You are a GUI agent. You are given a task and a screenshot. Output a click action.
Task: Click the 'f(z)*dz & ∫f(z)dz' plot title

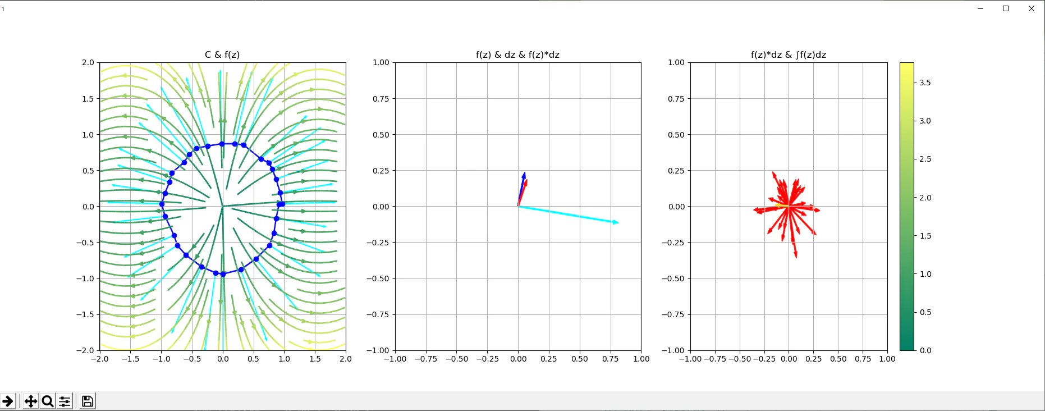(789, 54)
